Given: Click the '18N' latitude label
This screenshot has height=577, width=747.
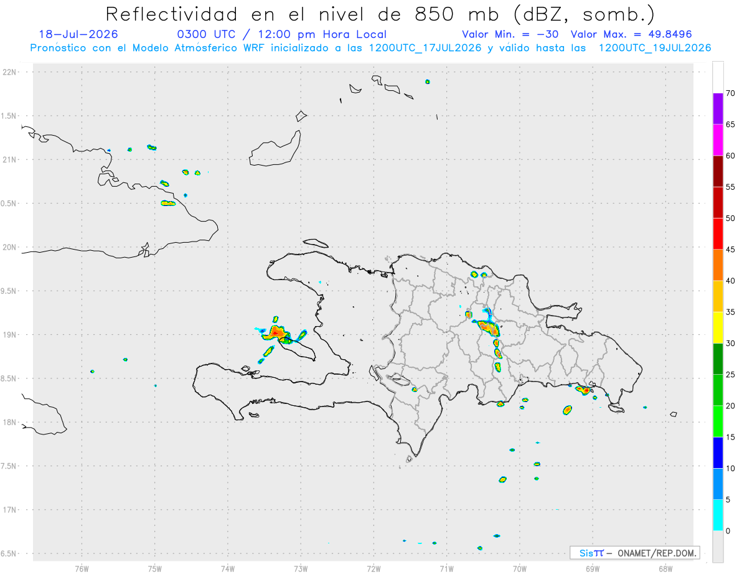Looking at the screenshot, I should tap(10, 422).
